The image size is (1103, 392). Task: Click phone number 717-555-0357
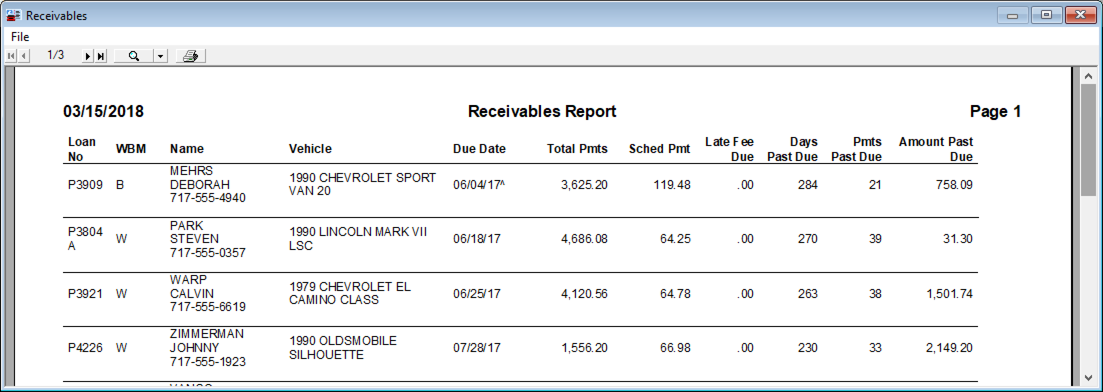[x=207, y=253]
